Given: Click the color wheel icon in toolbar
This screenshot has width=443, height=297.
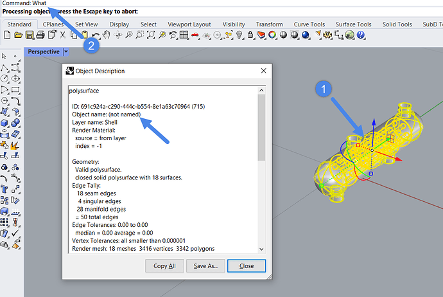Looking at the screenshot, I should [x=273, y=35].
